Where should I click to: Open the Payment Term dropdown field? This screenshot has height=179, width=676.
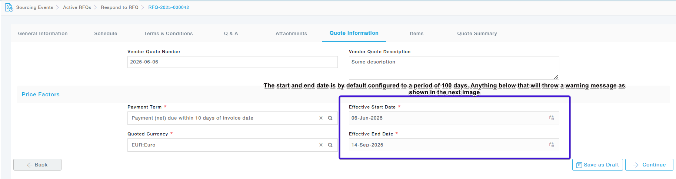pos(222,118)
